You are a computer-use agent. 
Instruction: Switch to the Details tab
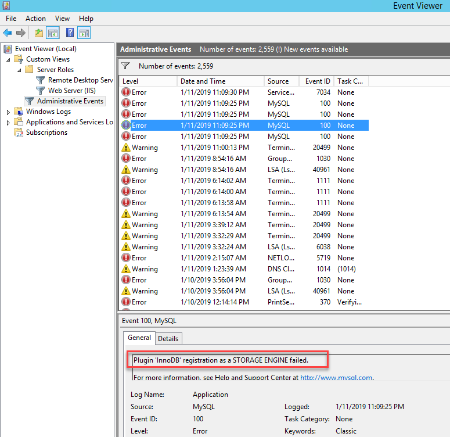coord(168,339)
